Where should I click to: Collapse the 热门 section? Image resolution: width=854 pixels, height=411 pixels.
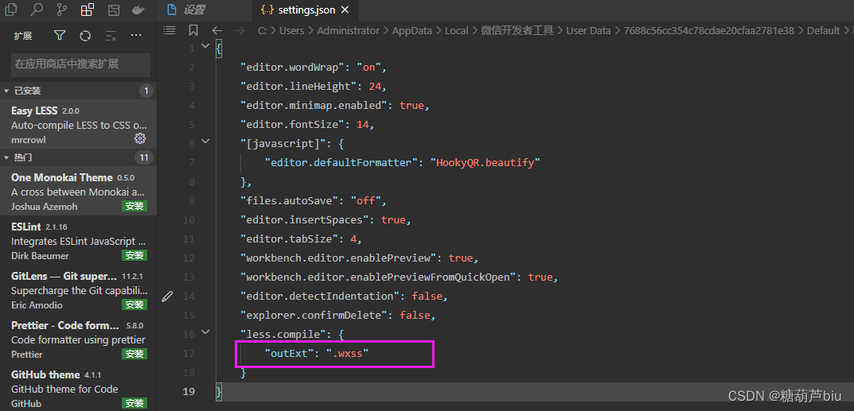tap(79, 157)
